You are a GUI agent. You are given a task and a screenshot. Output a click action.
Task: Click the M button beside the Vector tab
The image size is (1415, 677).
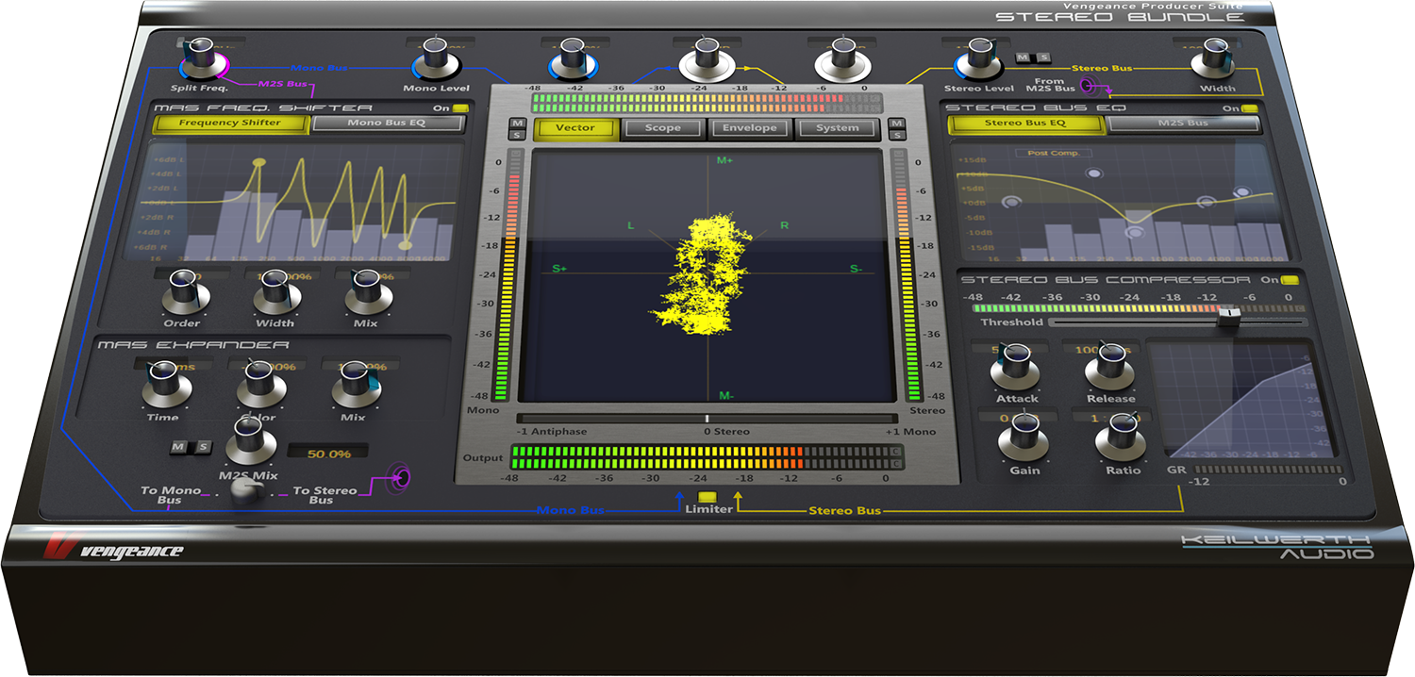(x=517, y=124)
